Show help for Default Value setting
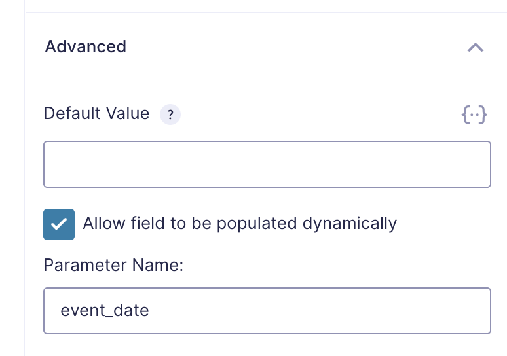 pyautogui.click(x=170, y=115)
